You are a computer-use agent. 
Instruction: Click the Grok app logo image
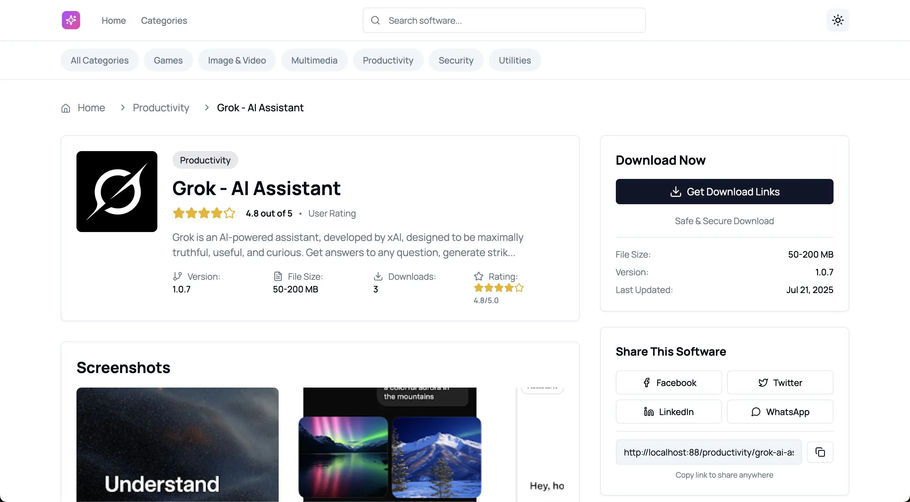[117, 191]
